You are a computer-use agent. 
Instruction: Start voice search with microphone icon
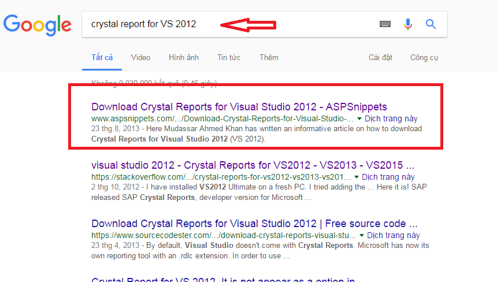click(408, 24)
